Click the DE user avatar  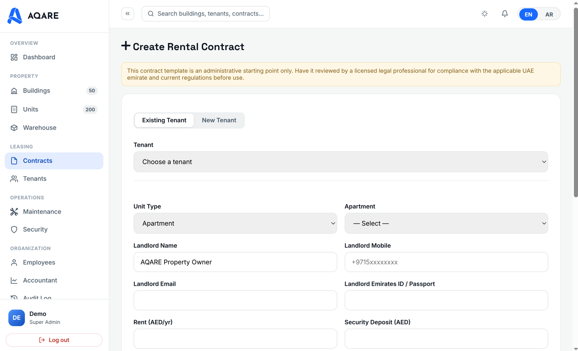pyautogui.click(x=17, y=318)
